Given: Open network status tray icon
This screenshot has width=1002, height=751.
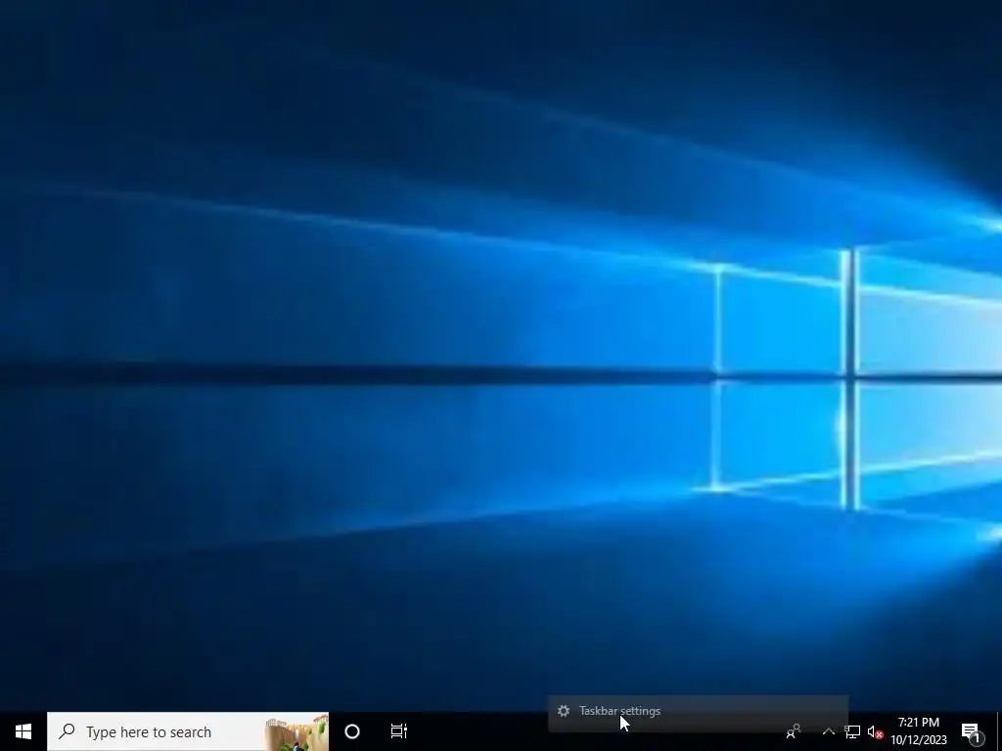Looking at the screenshot, I should [x=852, y=731].
